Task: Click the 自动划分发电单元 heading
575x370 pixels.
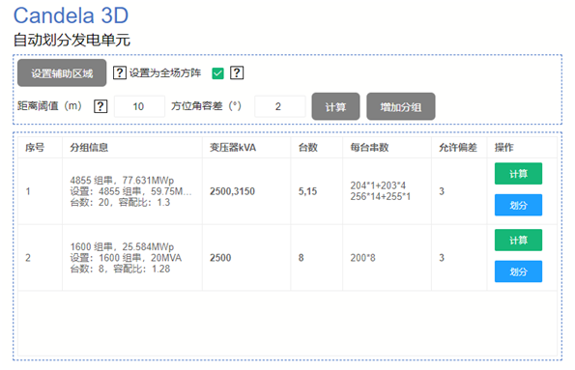Action: 72,40
